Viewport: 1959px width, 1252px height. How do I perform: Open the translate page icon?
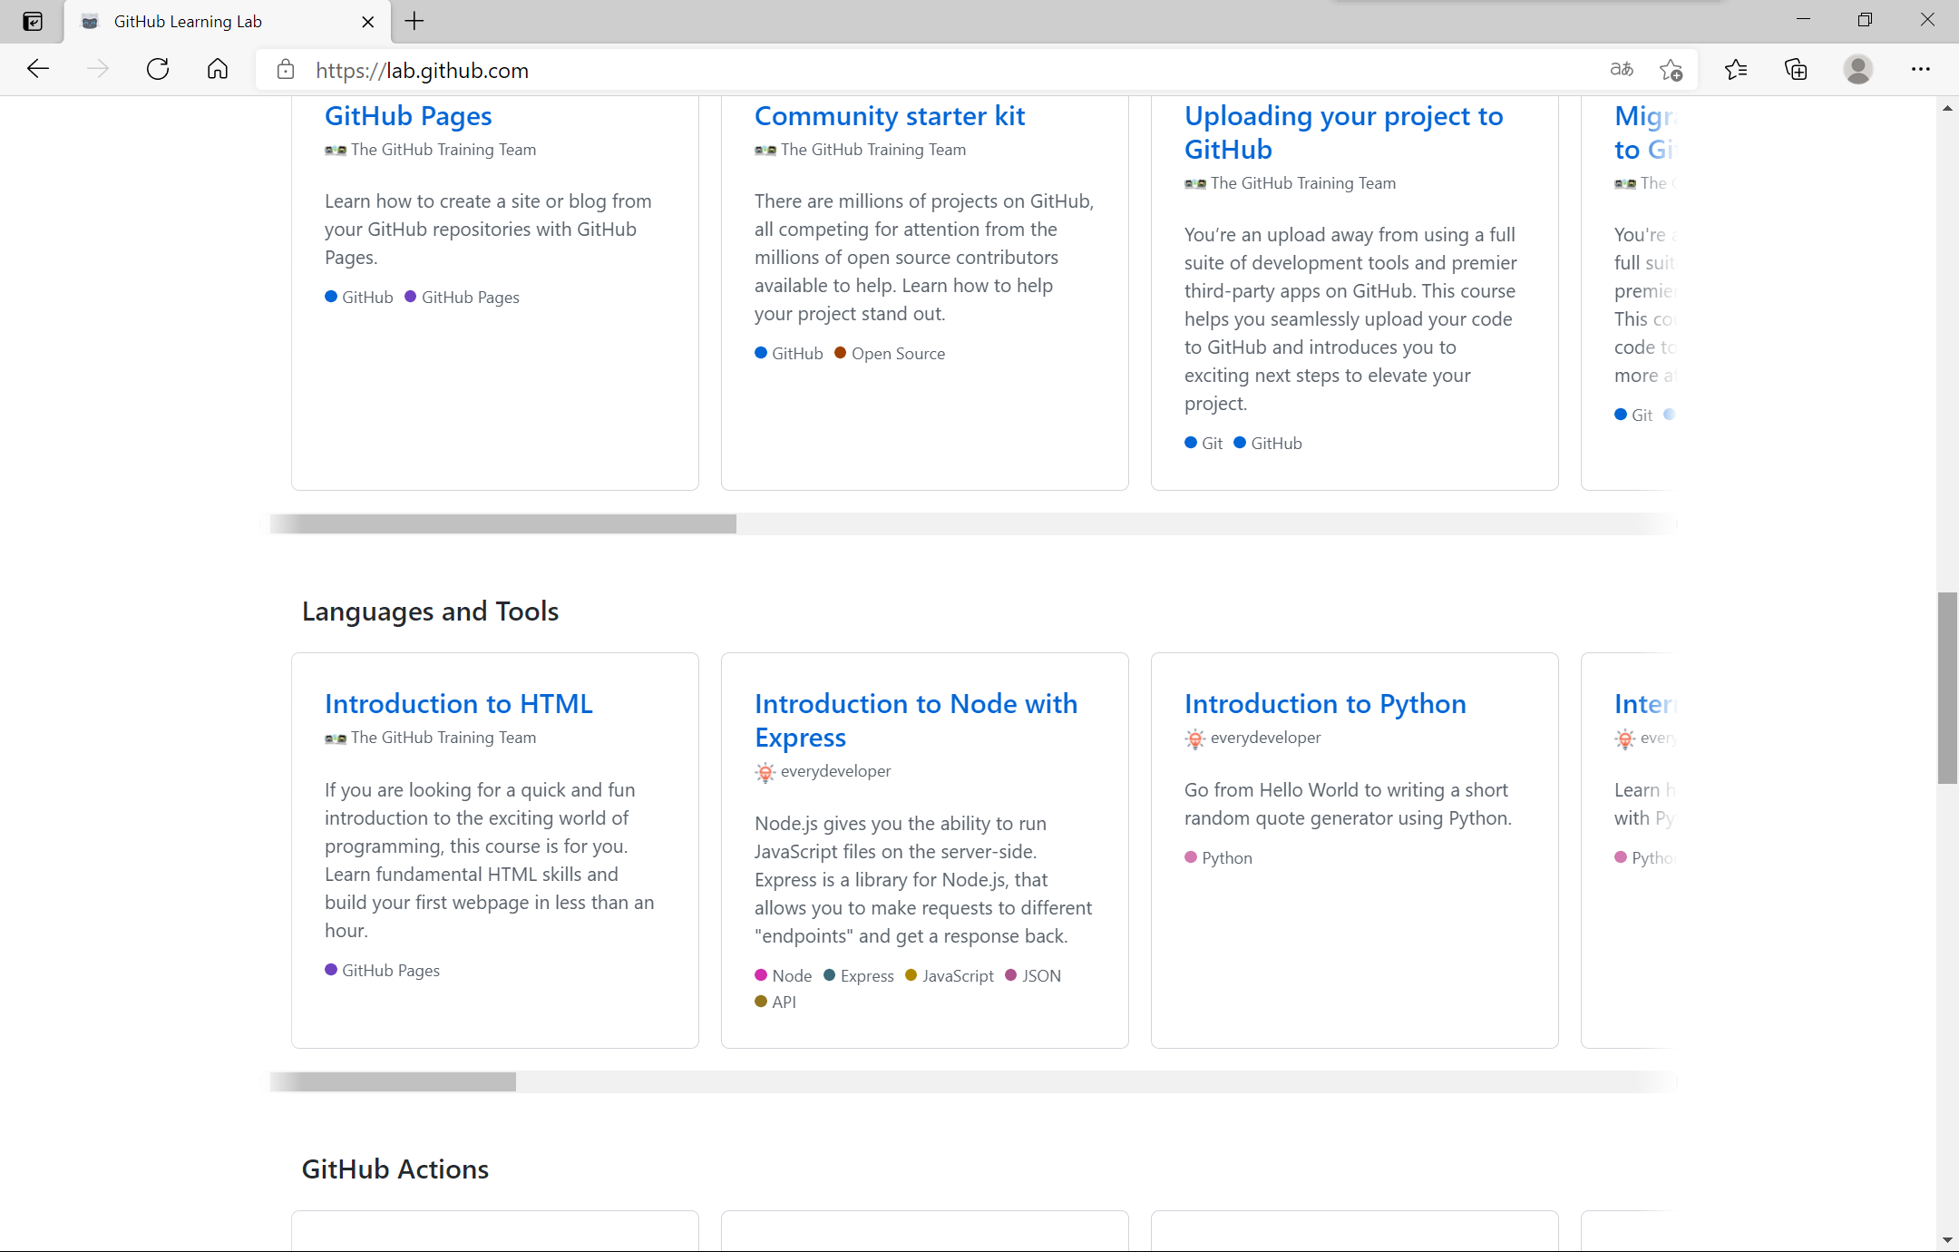point(1621,69)
